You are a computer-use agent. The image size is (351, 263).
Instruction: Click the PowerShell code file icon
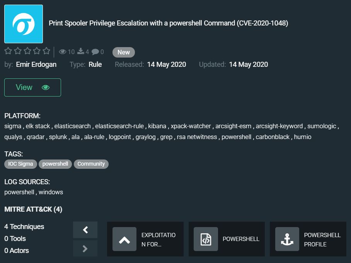click(206, 239)
